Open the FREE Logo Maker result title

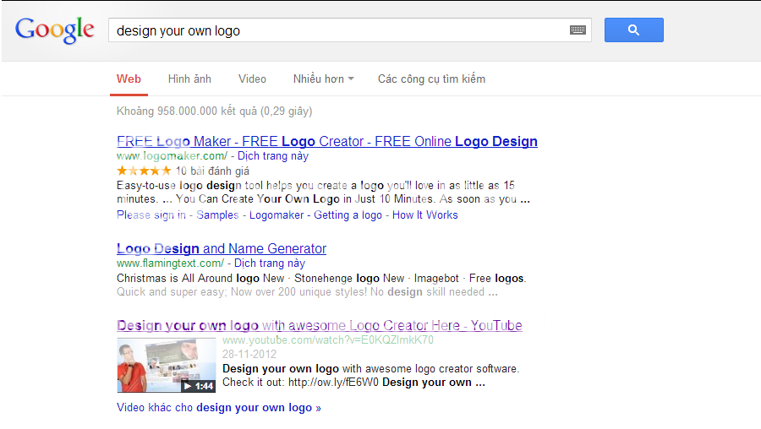tap(327, 141)
